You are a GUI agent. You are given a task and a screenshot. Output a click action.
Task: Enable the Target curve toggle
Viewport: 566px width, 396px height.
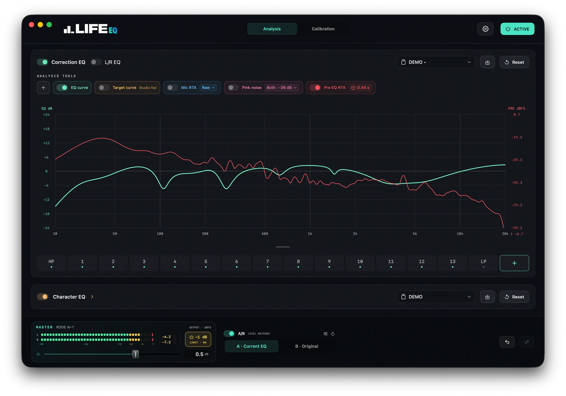[104, 88]
